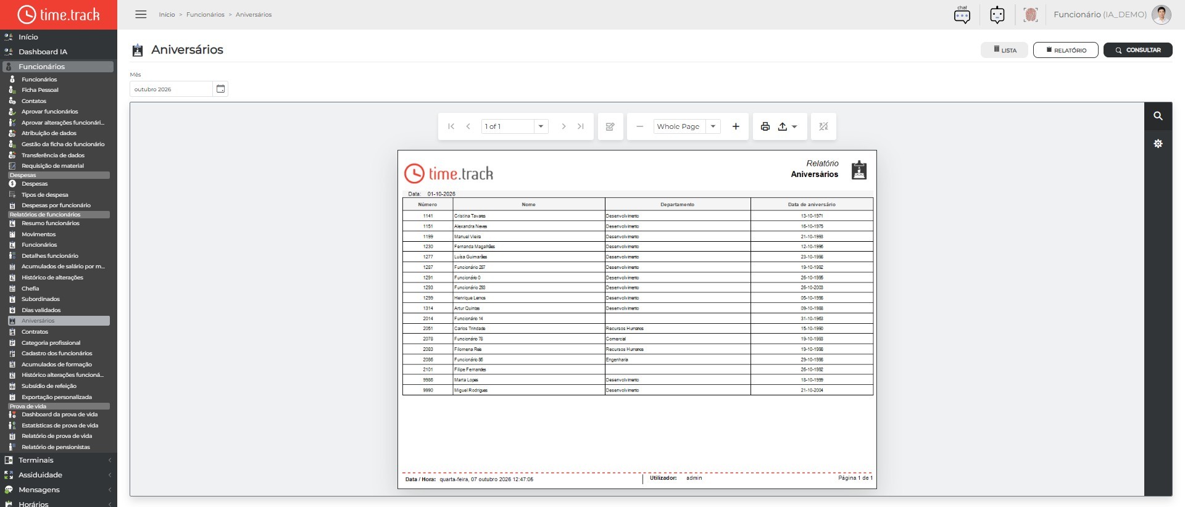Open the Whole Page zoom dropdown

point(713,126)
